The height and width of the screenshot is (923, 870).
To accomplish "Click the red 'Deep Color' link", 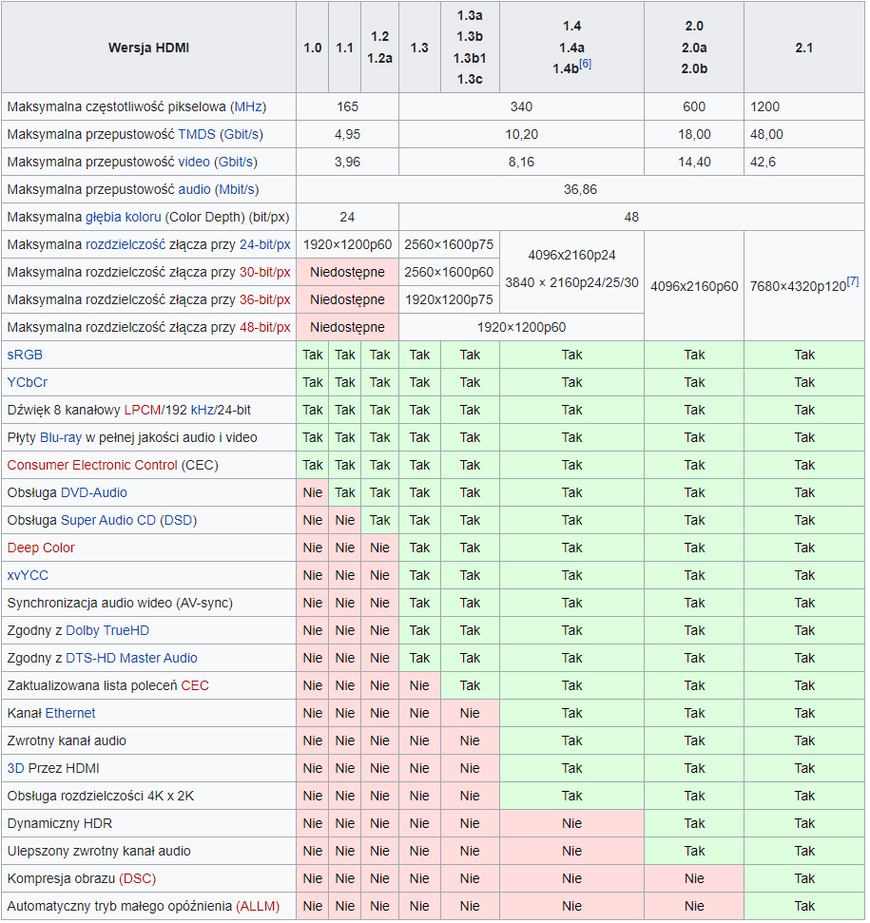I will point(41,548).
